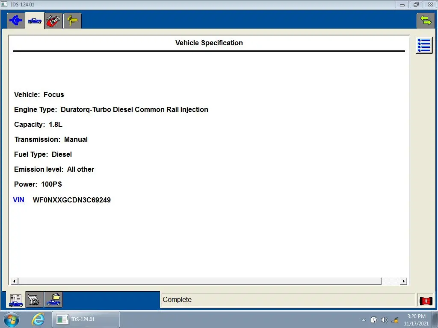Screen dimensions: 438x328
Task: Click the horizontal scrollbar track
Action: [200, 281]
